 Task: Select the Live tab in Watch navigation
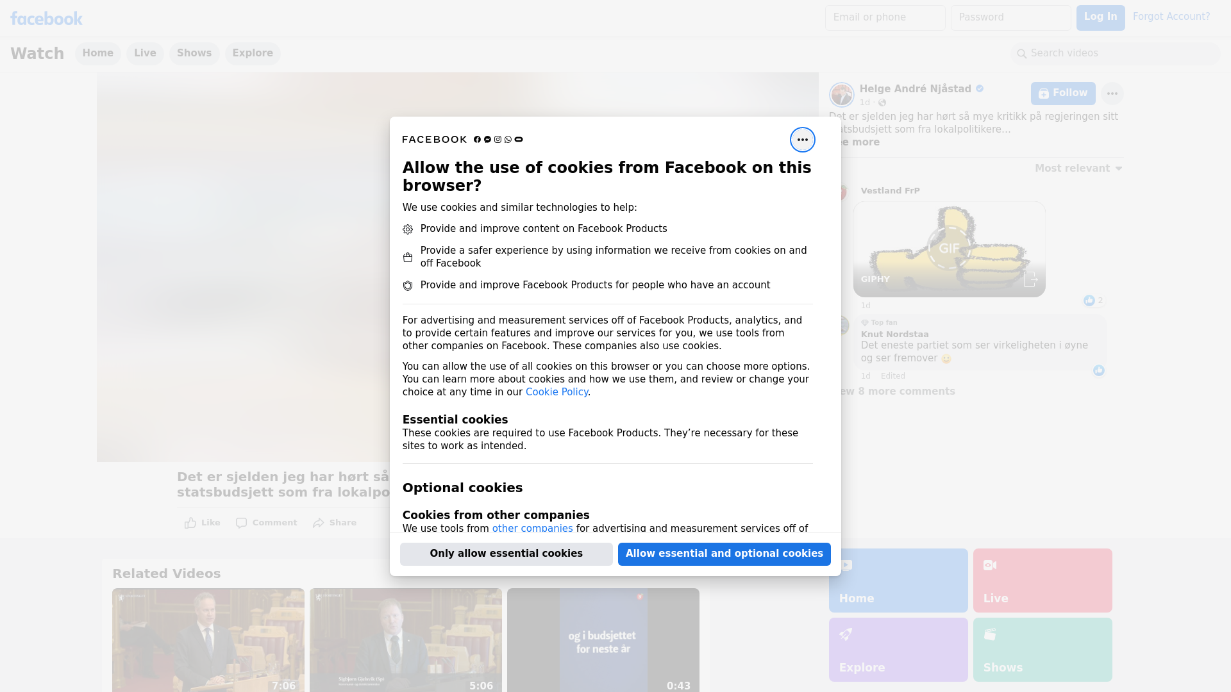point(145,54)
